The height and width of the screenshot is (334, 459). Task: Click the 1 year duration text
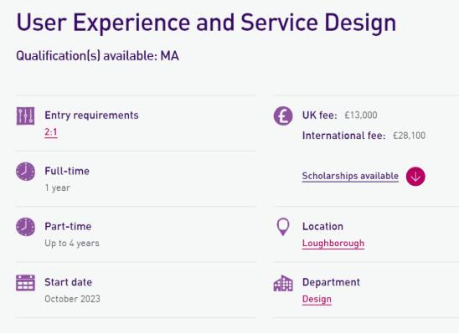click(57, 188)
